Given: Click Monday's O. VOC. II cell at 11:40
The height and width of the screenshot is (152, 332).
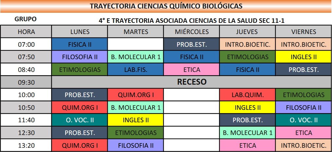Looking at the screenshot, I should coord(80,120).
